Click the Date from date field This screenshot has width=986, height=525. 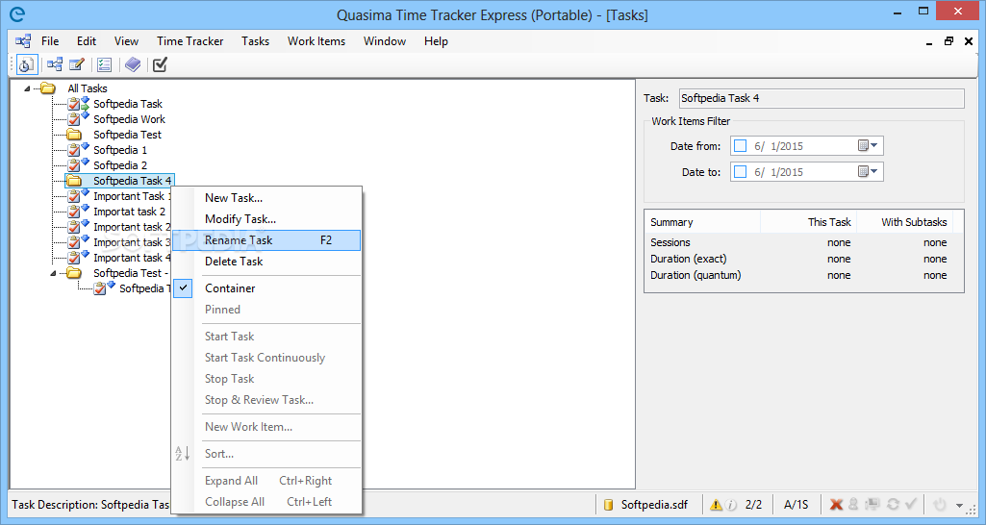pos(807,146)
